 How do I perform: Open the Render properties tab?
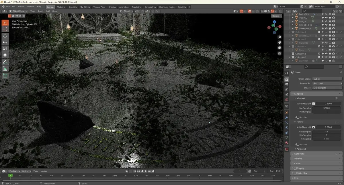pyautogui.click(x=287, y=79)
